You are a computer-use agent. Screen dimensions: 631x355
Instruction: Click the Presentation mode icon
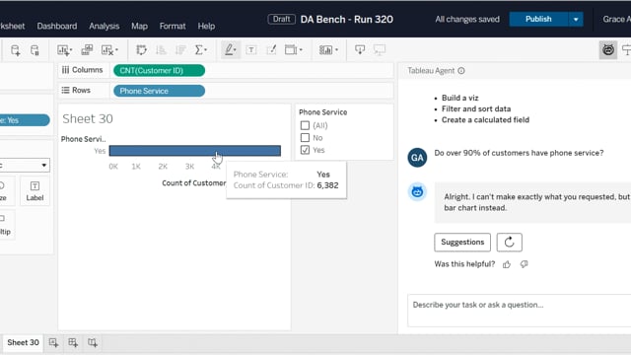coord(379,49)
